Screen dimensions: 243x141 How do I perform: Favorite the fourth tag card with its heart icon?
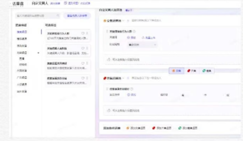[83, 78]
